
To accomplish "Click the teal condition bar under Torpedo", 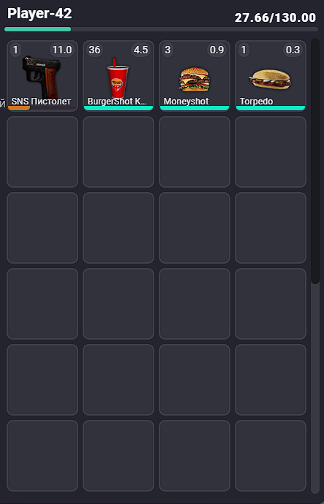I will click(271, 108).
